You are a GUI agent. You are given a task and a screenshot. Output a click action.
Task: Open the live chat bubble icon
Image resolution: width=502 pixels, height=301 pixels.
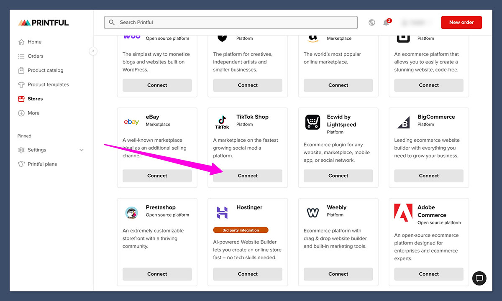[479, 278]
